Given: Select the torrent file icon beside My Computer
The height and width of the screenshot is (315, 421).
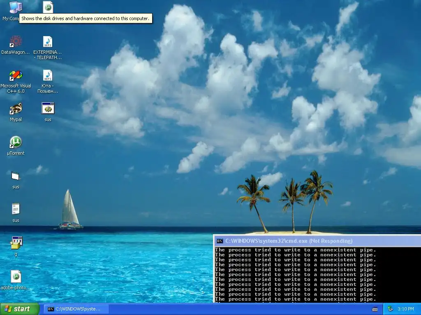Looking at the screenshot, I should pyautogui.click(x=48, y=7).
